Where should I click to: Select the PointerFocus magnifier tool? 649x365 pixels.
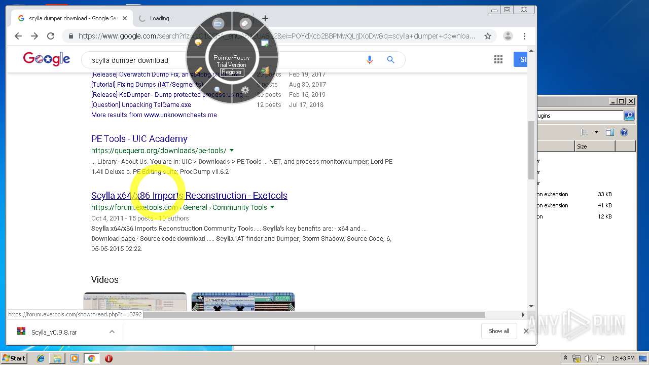218,90
